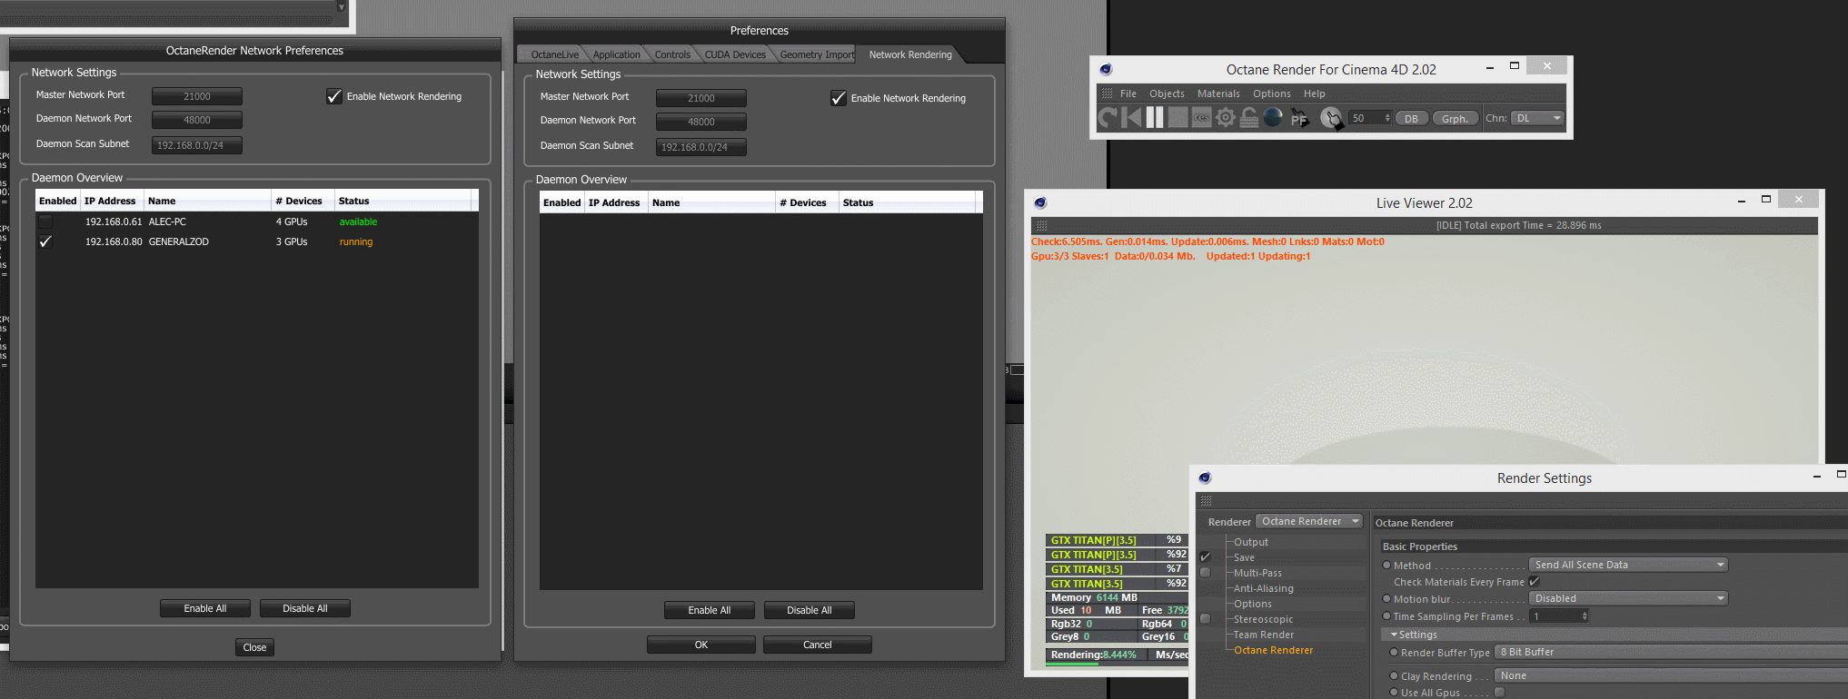The image size is (1848, 699).
Task: Click Disable All in OctaneRender Network Preferences
Action: point(305,608)
